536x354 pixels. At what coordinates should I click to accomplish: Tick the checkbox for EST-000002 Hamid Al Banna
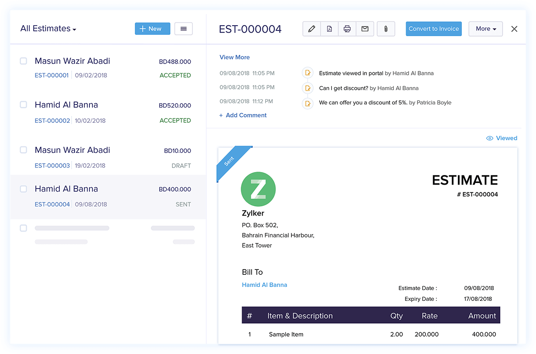24,105
